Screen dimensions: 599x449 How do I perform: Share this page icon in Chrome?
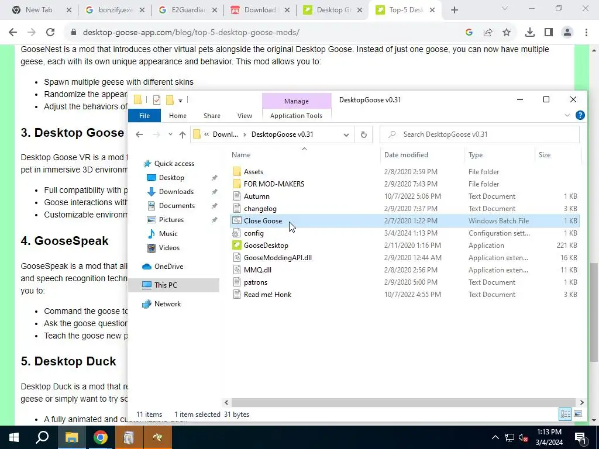tap(488, 33)
